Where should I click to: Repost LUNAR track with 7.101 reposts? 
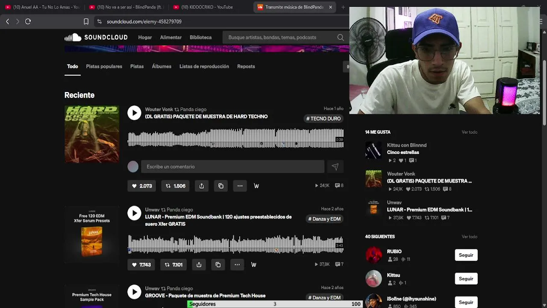coord(174,265)
